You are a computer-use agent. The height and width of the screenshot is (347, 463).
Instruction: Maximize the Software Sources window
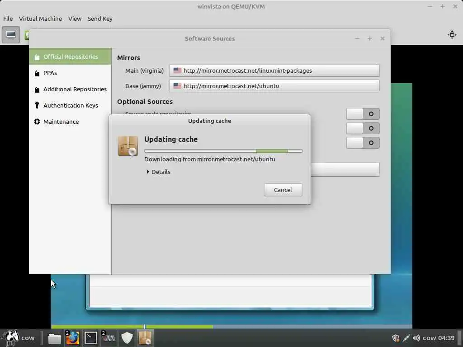(370, 38)
